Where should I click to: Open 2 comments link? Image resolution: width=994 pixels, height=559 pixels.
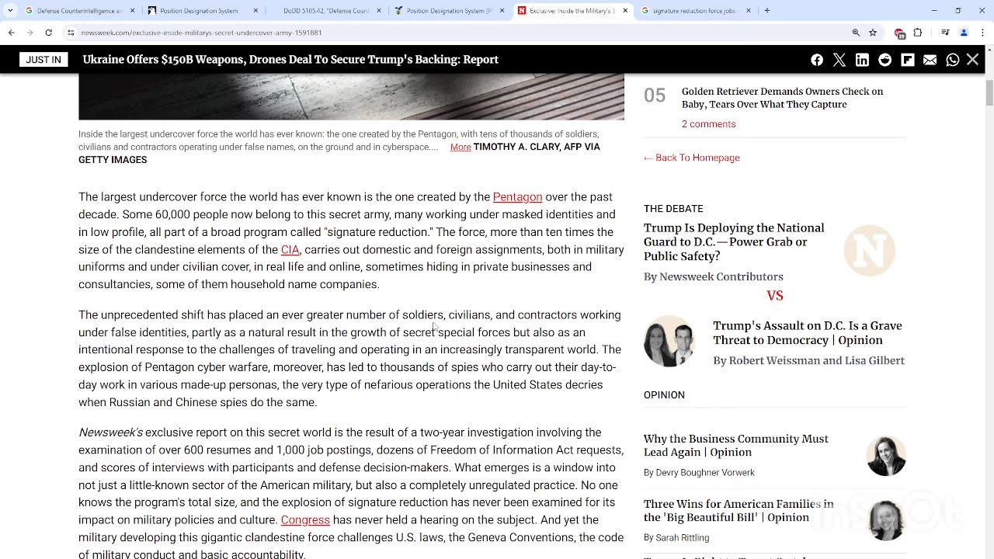708,124
